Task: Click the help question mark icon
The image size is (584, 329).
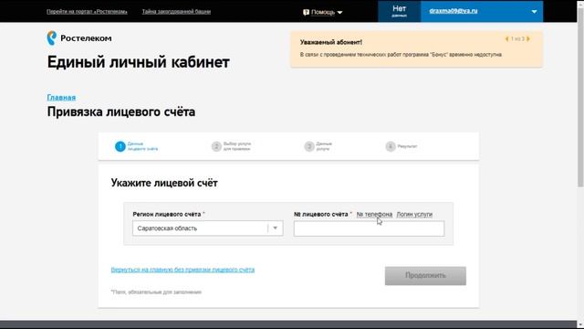Action: click(306, 12)
